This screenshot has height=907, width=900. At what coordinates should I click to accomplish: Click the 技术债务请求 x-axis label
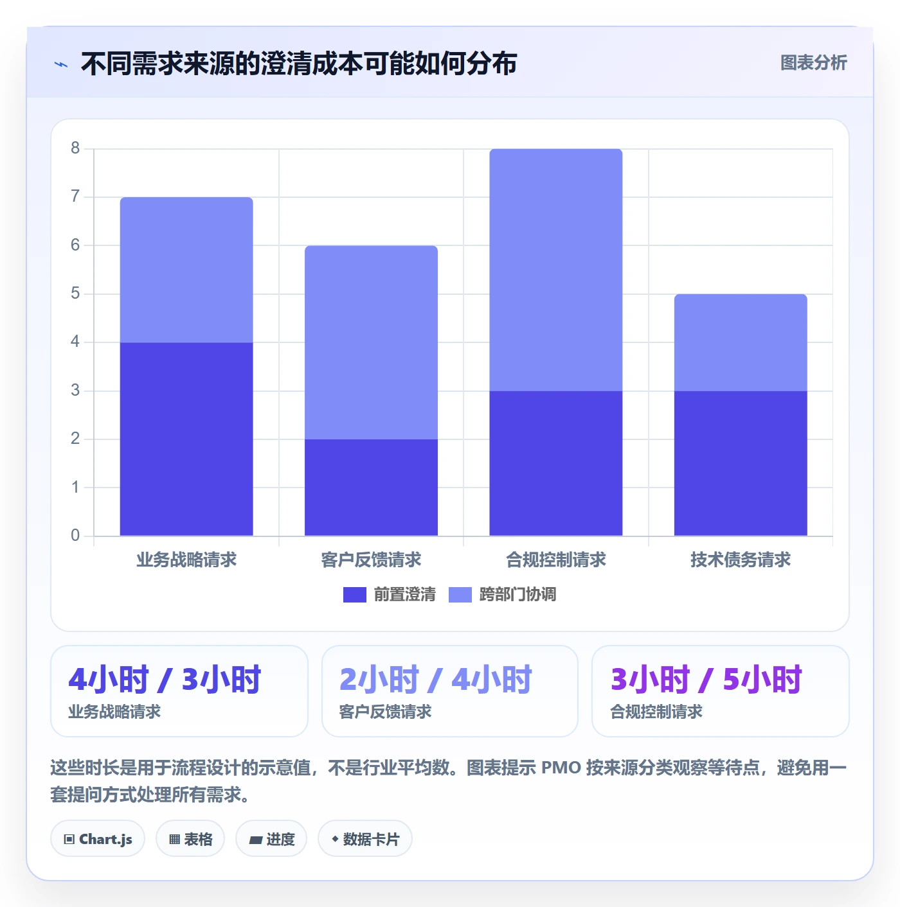(x=741, y=560)
